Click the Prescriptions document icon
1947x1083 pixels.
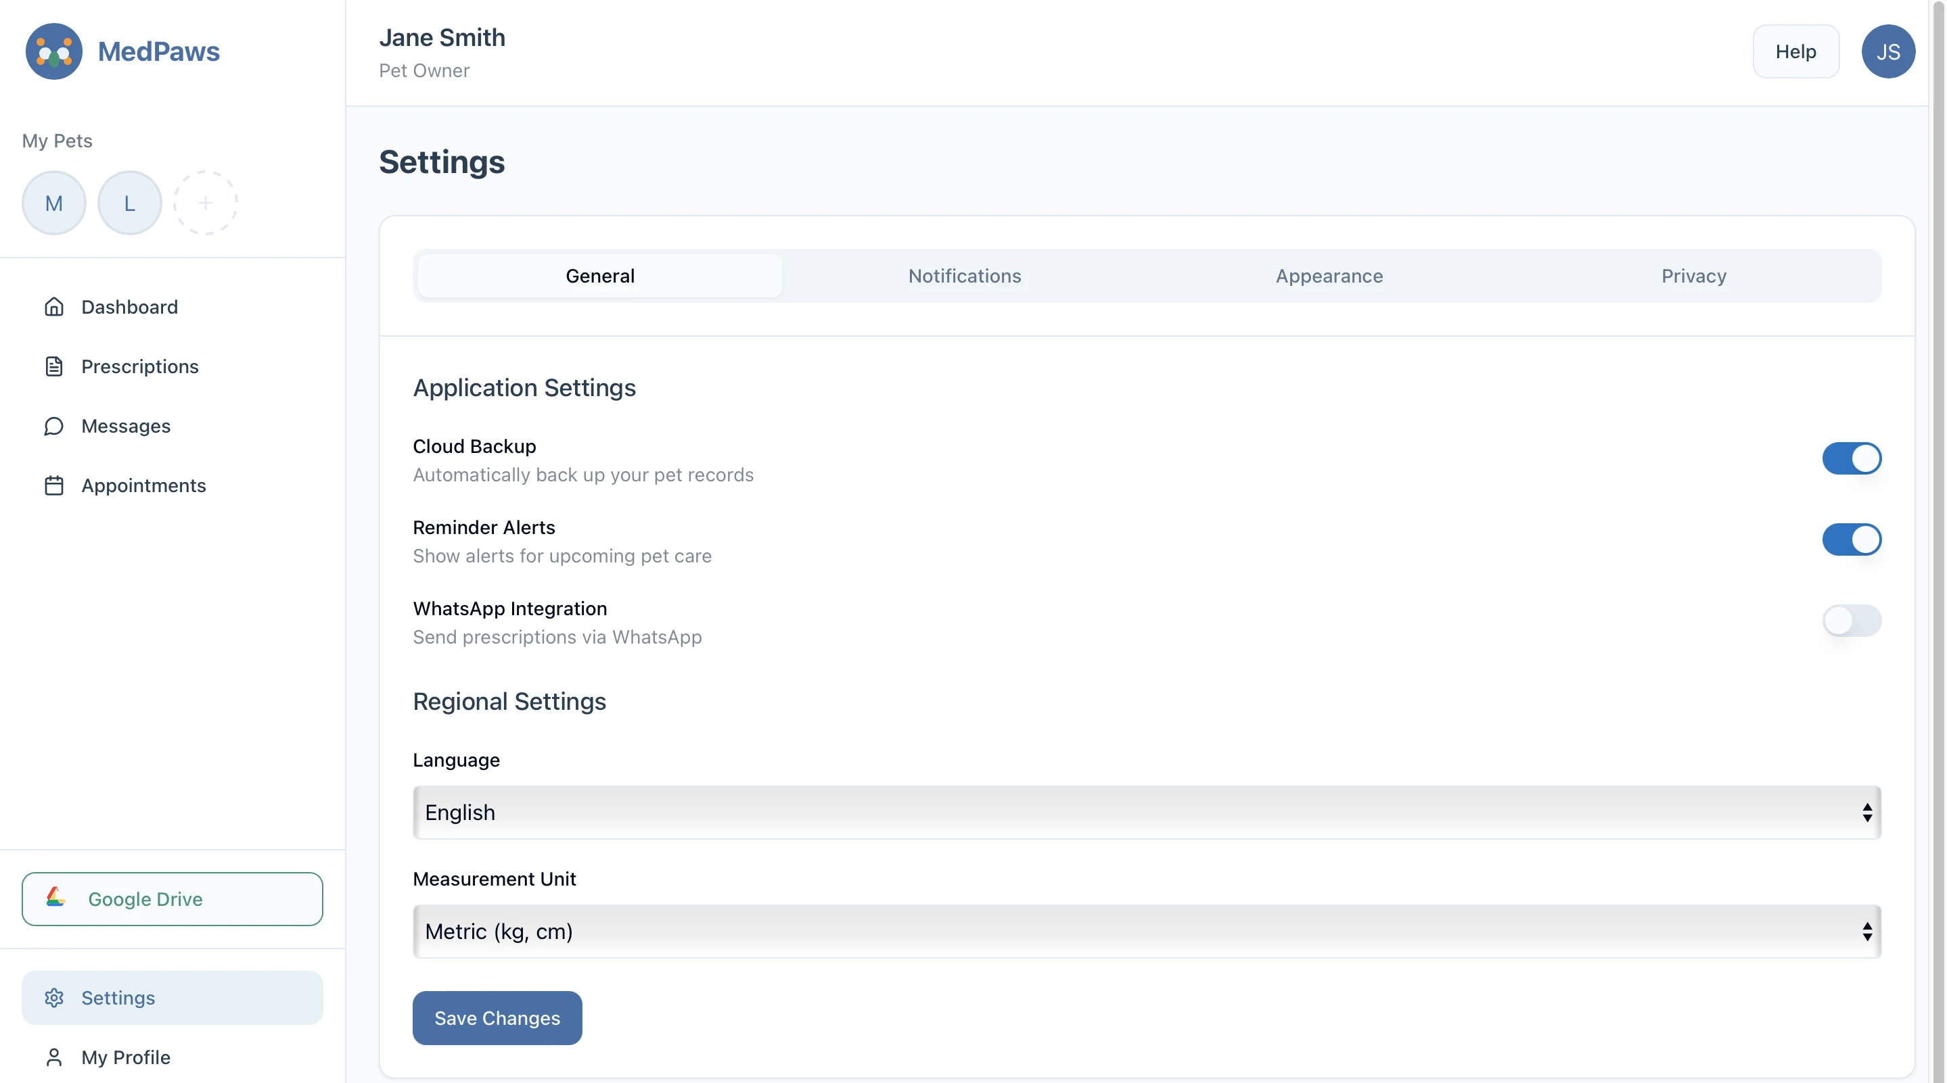pyautogui.click(x=53, y=366)
